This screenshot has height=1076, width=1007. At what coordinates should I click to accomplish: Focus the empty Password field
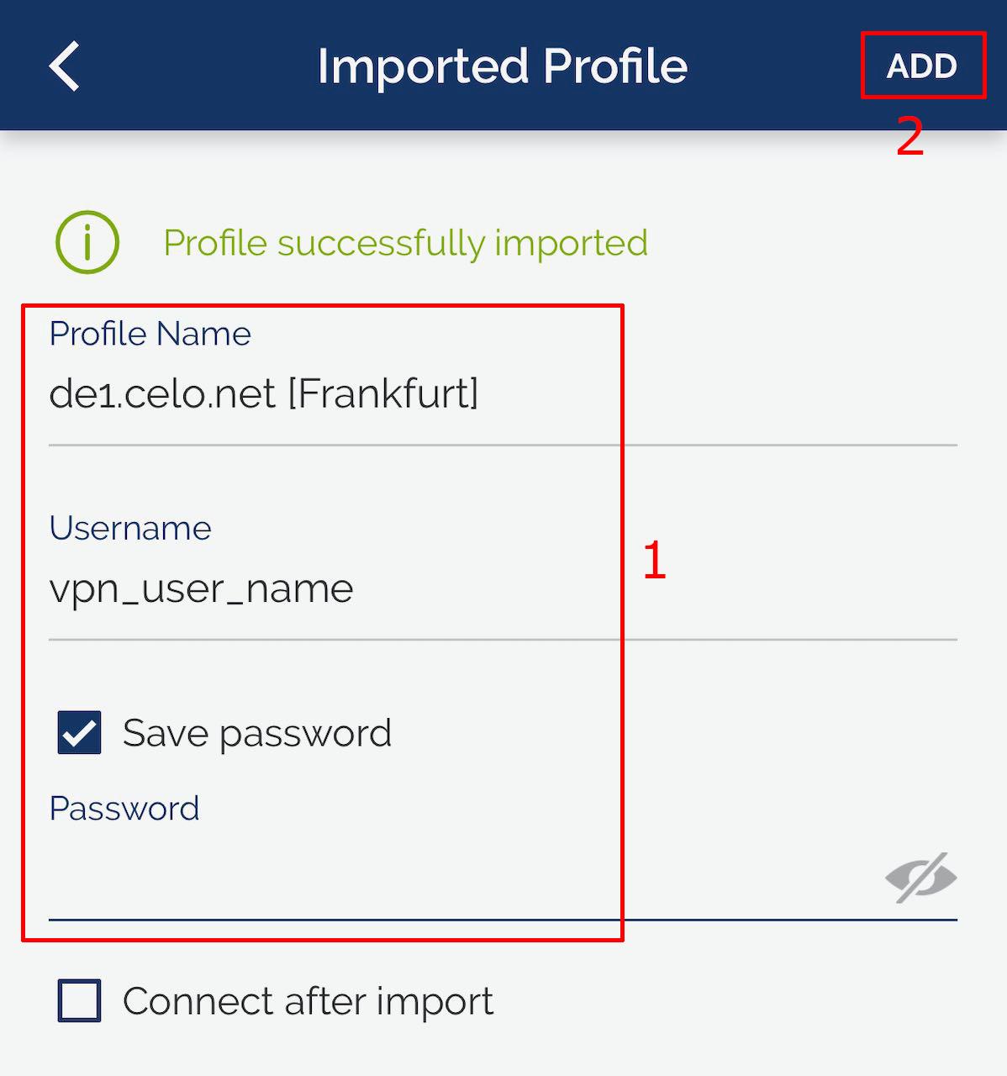336,883
